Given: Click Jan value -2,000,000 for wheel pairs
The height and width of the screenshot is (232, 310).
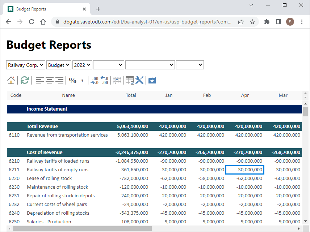Looking at the screenshot, I should pyautogui.click(x=175, y=205).
